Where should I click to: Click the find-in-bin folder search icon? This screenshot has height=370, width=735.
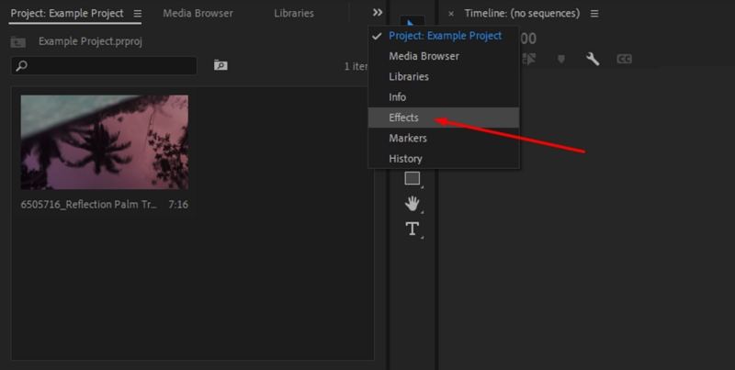coord(220,65)
